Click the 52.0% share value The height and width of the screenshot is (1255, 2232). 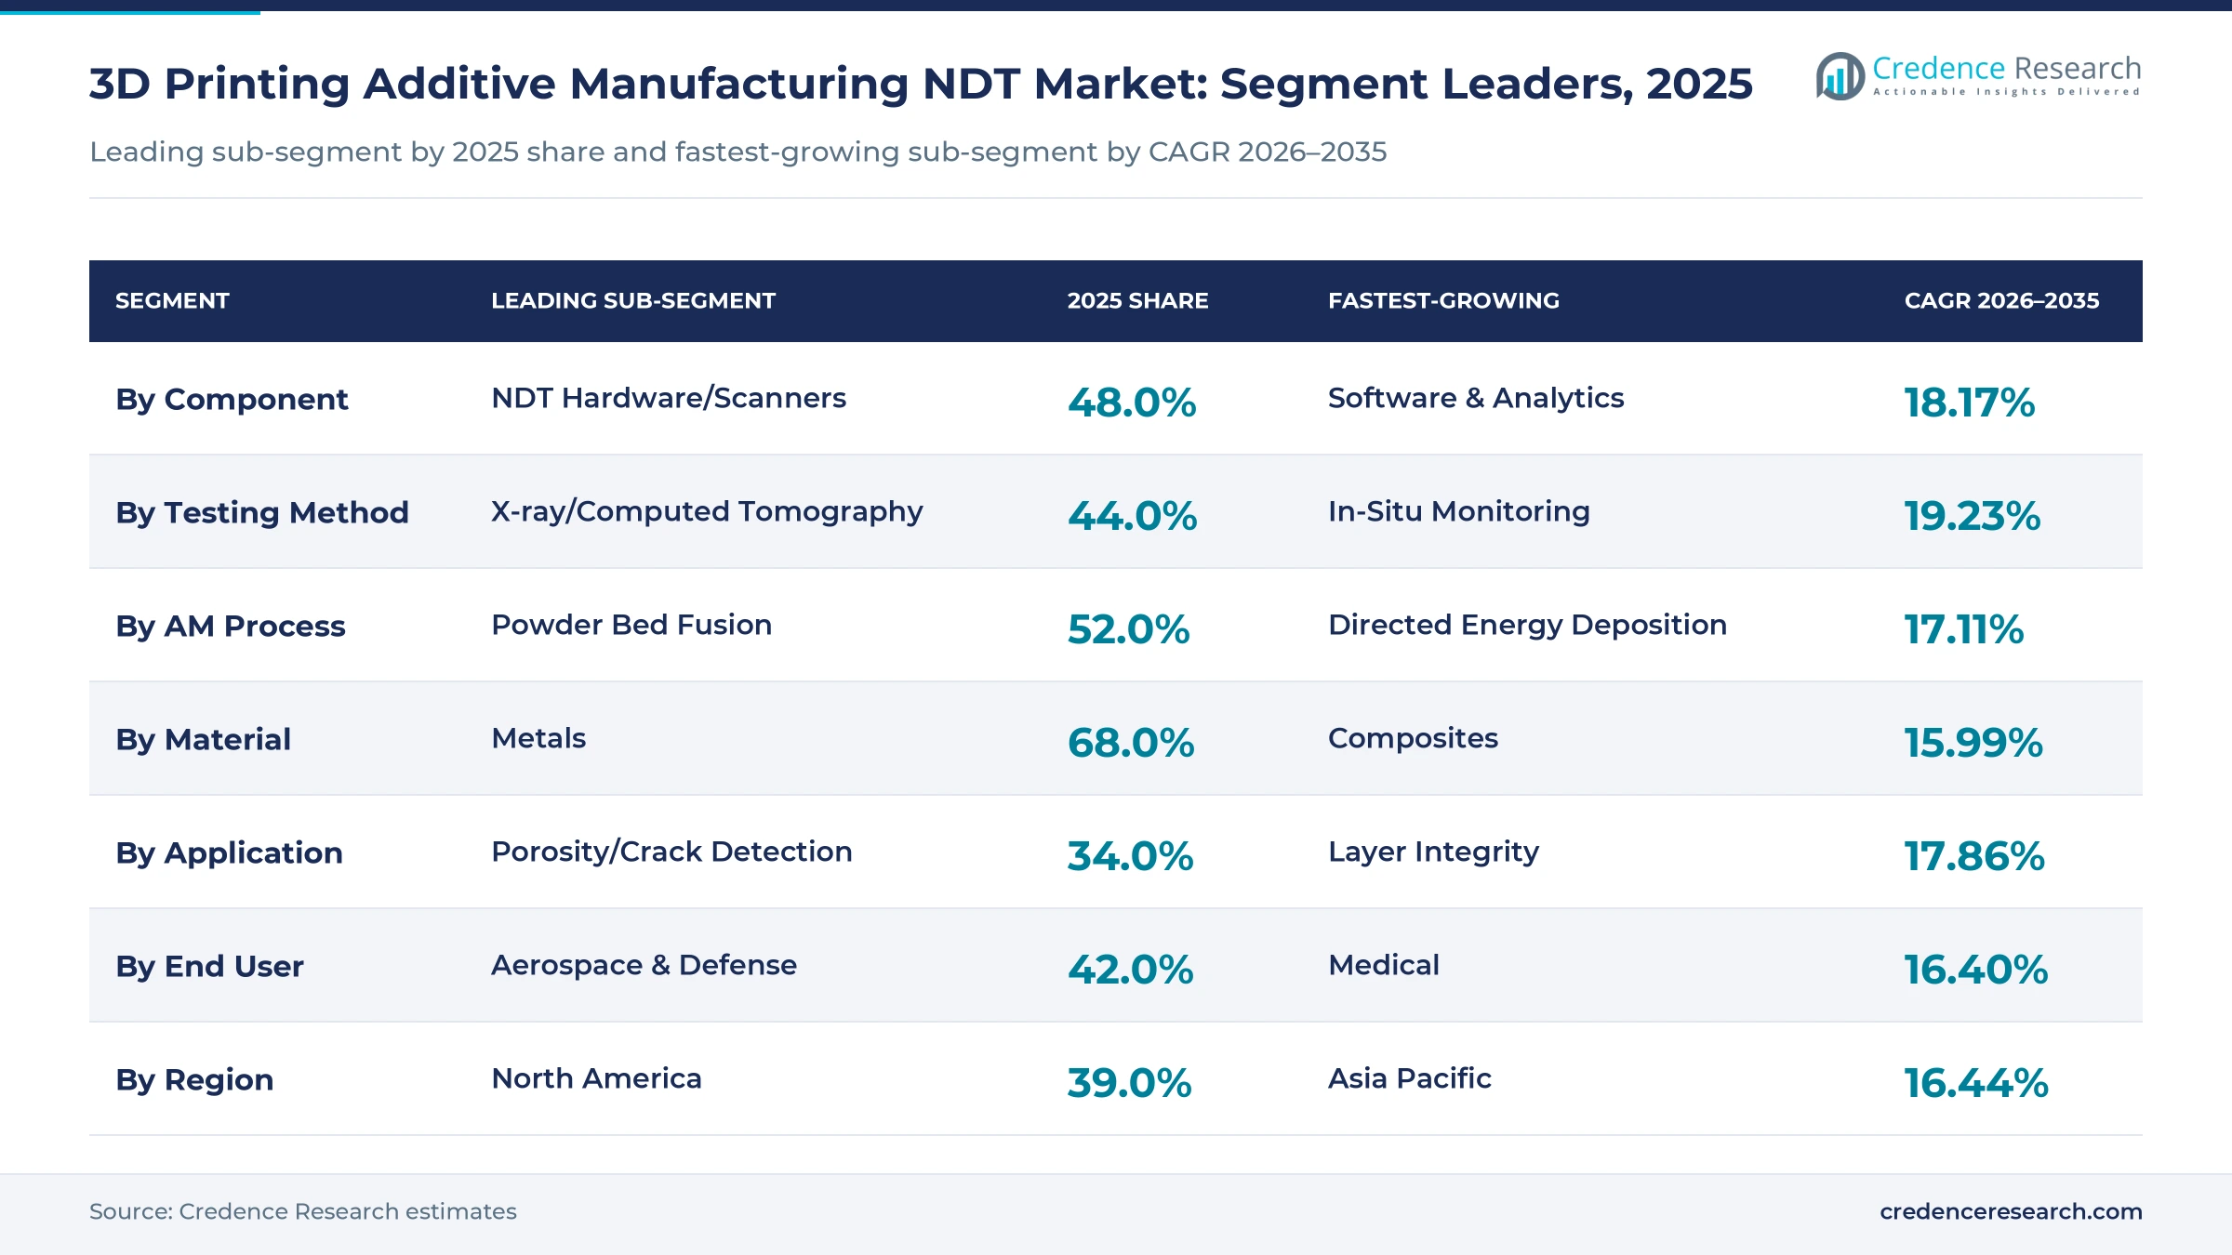click(x=1128, y=629)
